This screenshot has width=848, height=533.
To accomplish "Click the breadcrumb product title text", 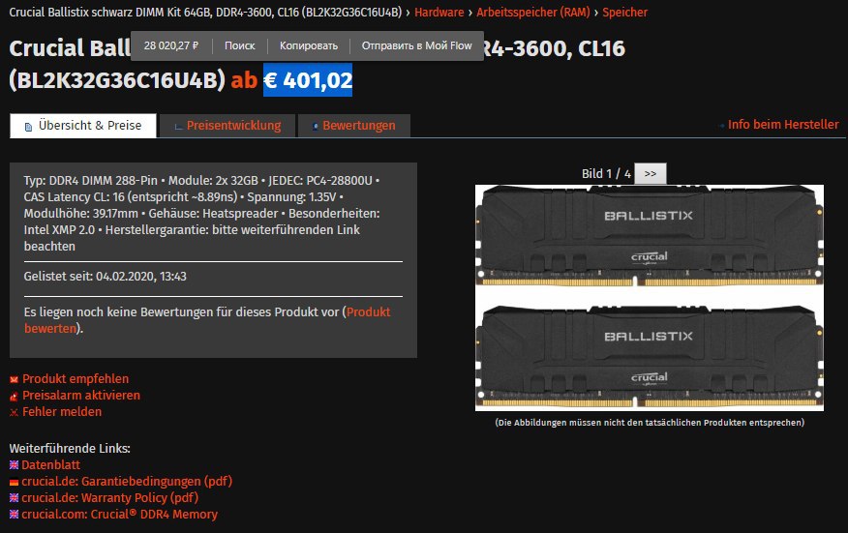I will click(205, 12).
